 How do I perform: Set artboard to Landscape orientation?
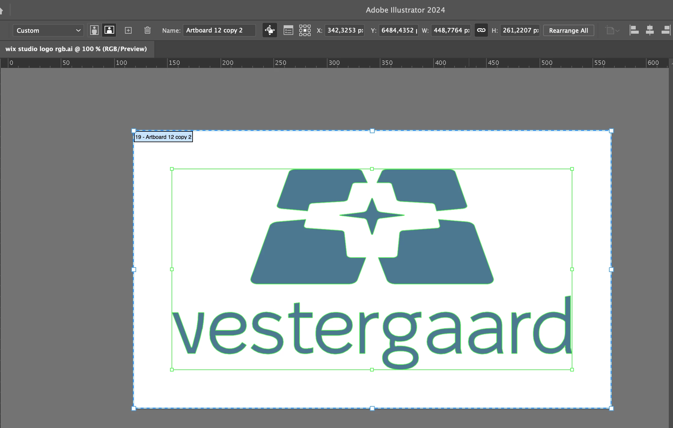[x=109, y=30]
